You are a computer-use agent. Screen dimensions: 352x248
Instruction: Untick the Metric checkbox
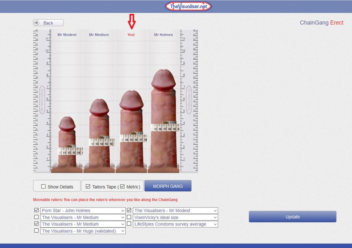tap(122, 187)
